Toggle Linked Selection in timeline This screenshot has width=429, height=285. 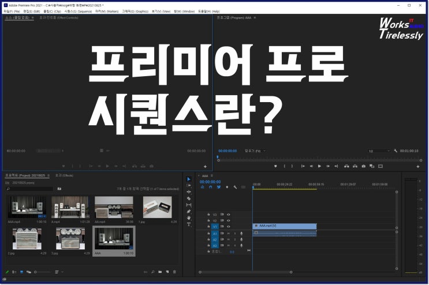[219, 187]
